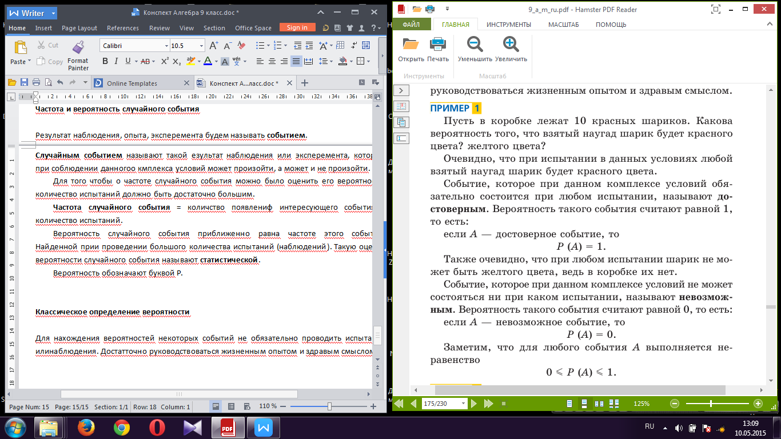Undo the last action in Writer
The width and height of the screenshot is (781, 439).
tap(60, 82)
